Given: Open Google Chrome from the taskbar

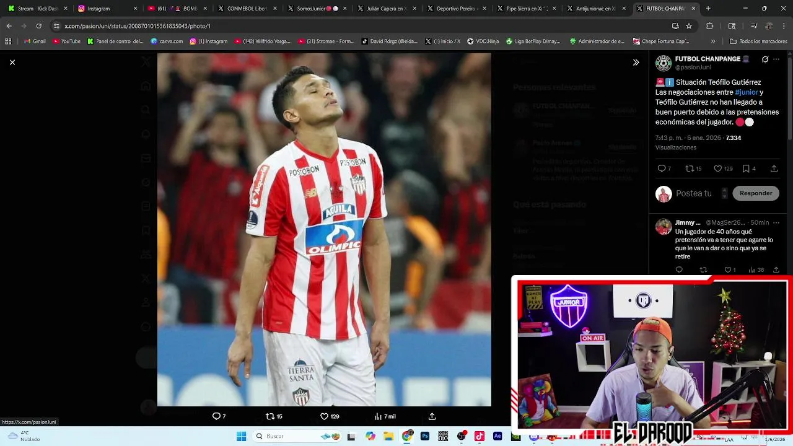Looking at the screenshot, I should click(407, 436).
